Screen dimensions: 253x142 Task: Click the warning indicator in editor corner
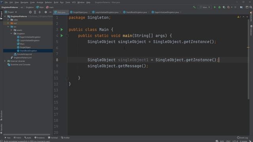pos(239,17)
